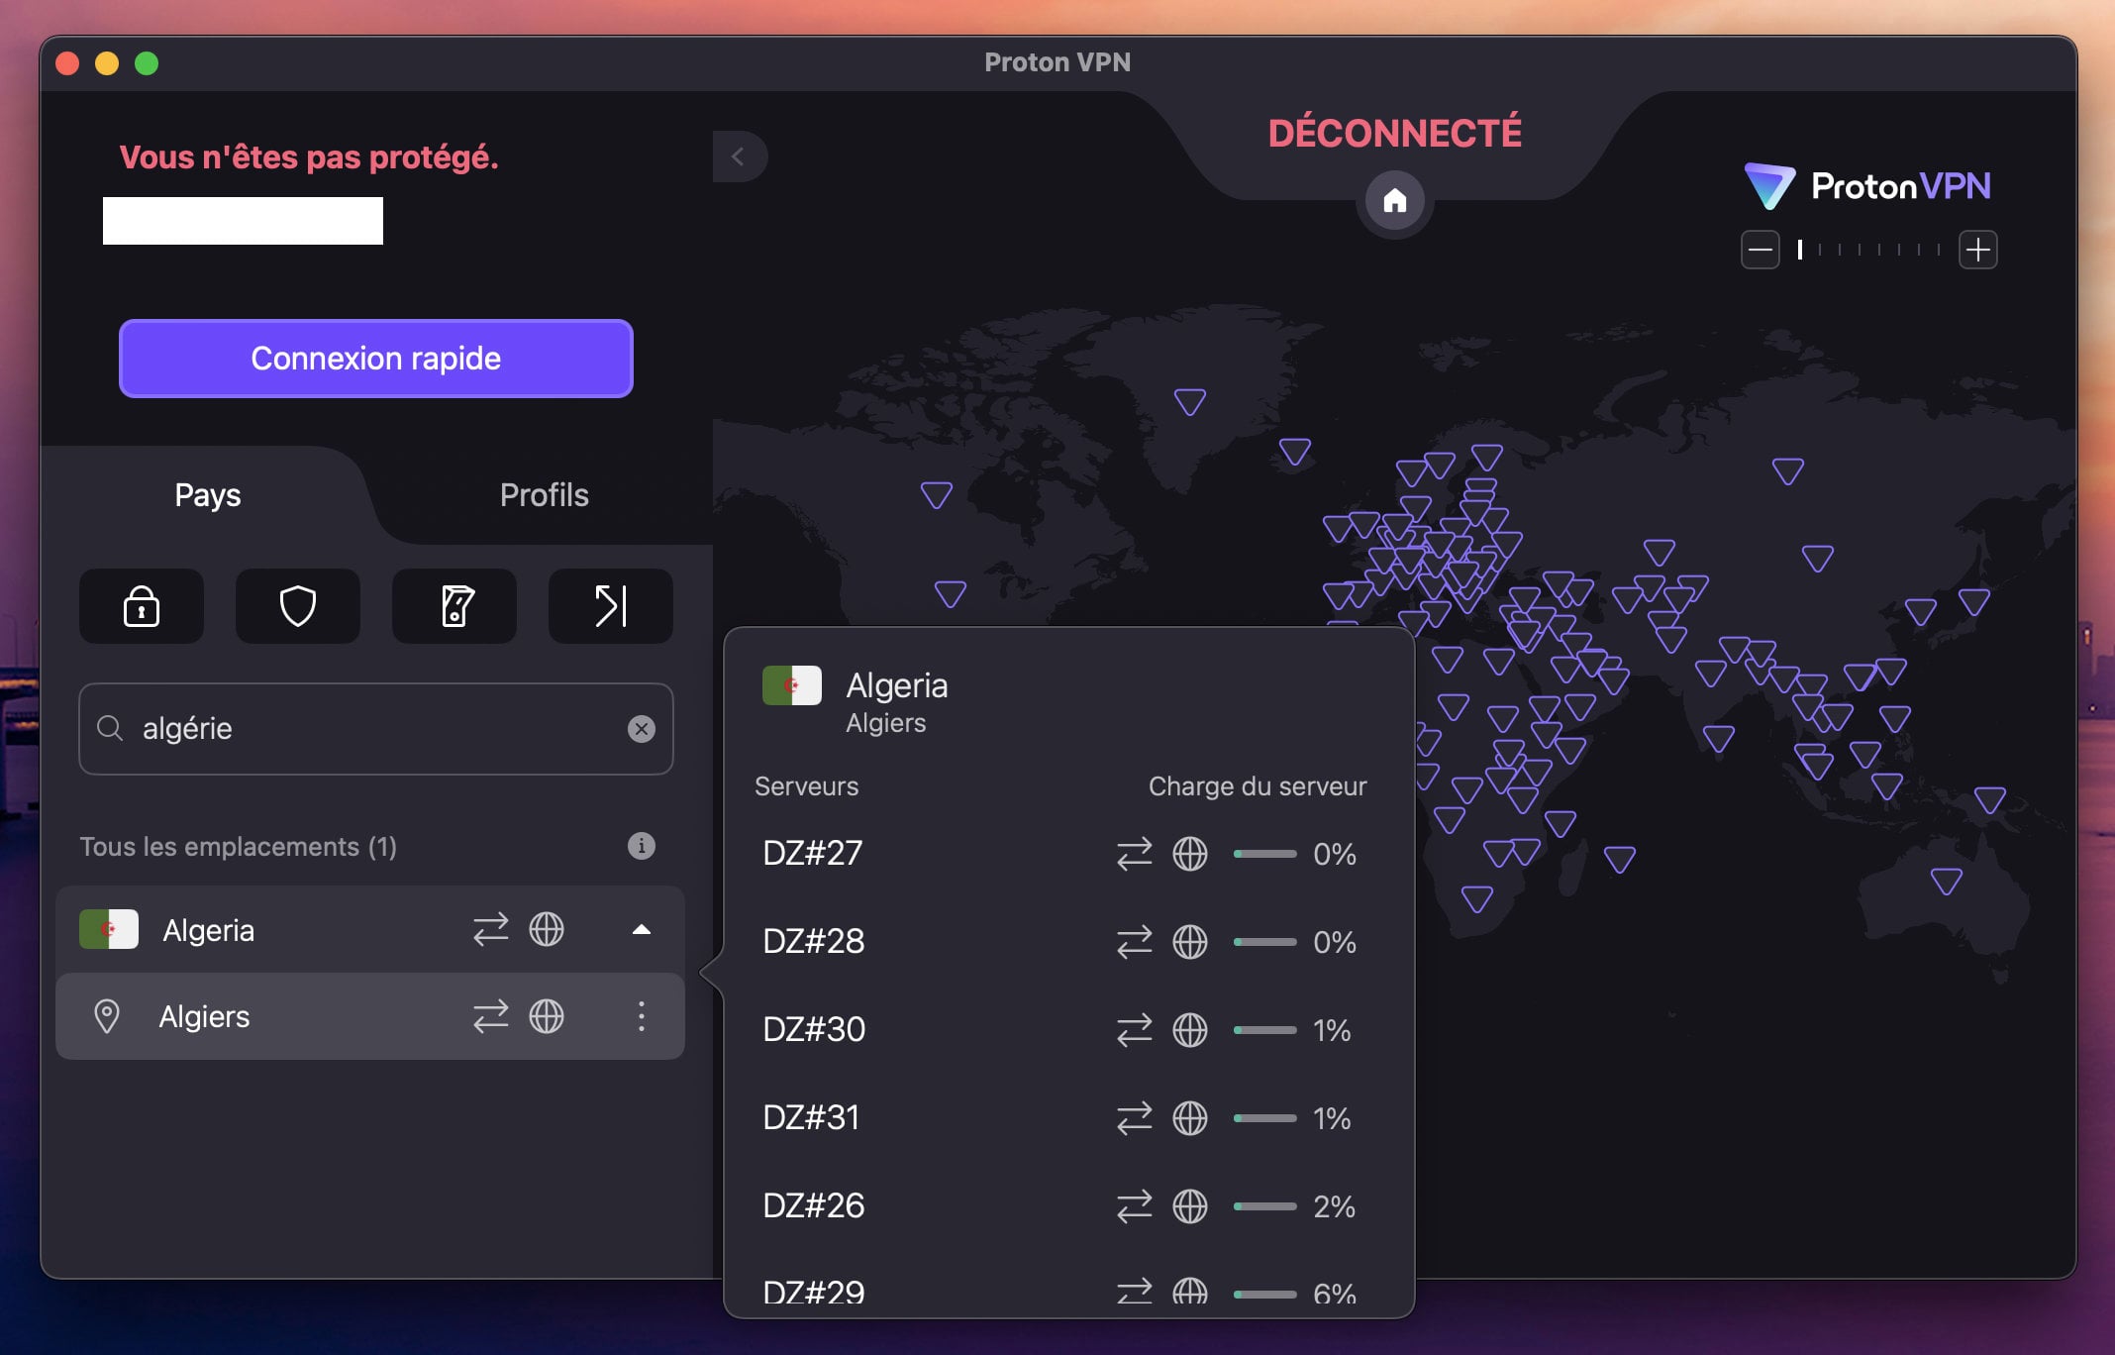Click P2P arrows icon for DZ#28
Screen dimensions: 2115x1355
click(1135, 941)
